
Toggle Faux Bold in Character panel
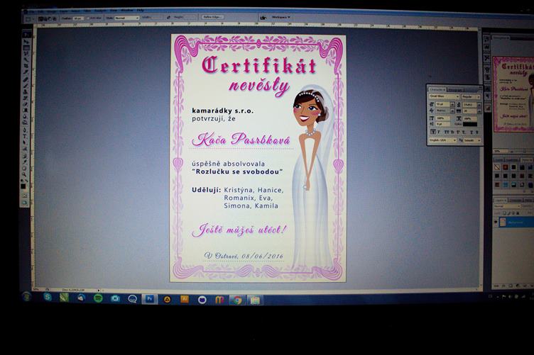pos(433,132)
